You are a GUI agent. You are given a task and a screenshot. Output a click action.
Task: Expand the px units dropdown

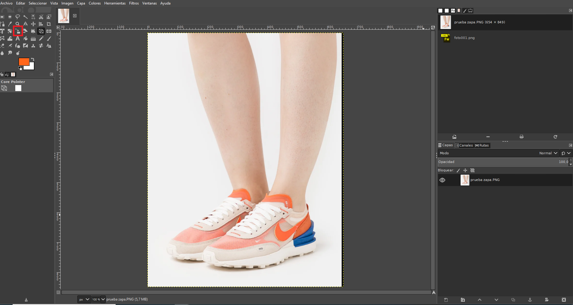tap(87, 299)
